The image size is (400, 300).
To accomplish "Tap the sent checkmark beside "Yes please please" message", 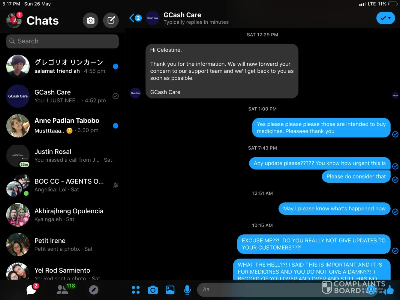I will (395, 134).
